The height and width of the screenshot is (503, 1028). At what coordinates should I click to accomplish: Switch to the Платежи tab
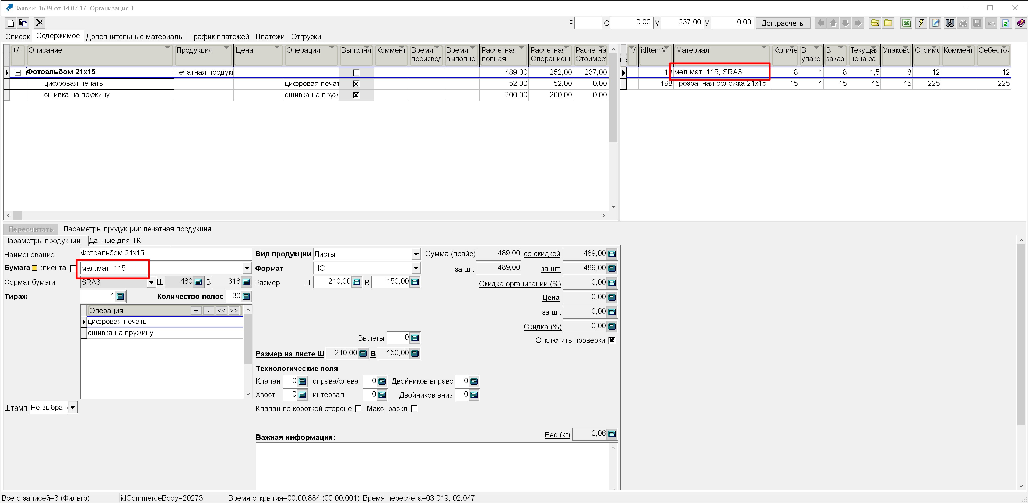coord(270,37)
